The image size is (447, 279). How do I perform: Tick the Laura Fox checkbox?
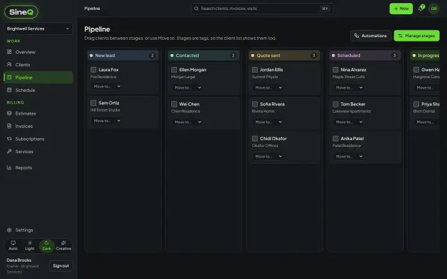(93, 69)
